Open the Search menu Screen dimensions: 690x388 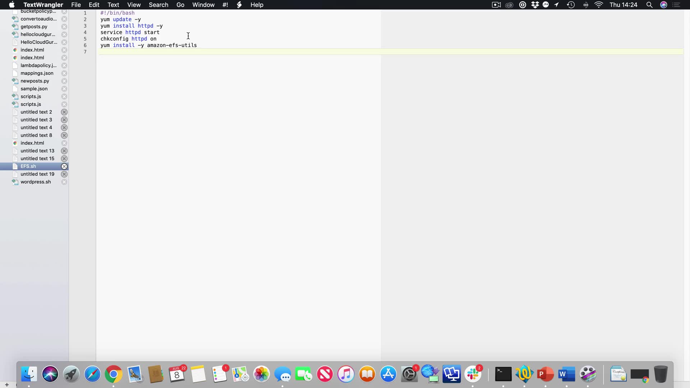coord(158,5)
